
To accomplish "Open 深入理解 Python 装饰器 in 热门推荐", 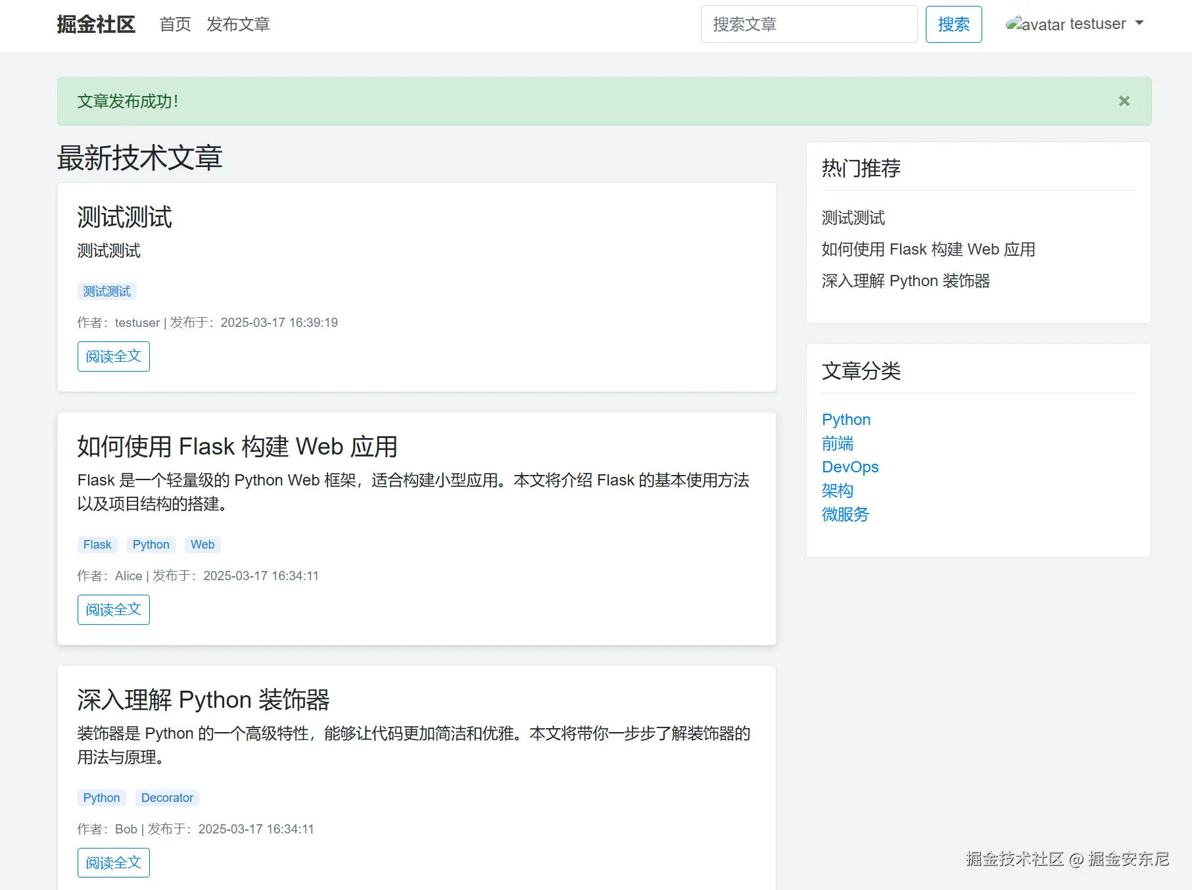I will (906, 281).
